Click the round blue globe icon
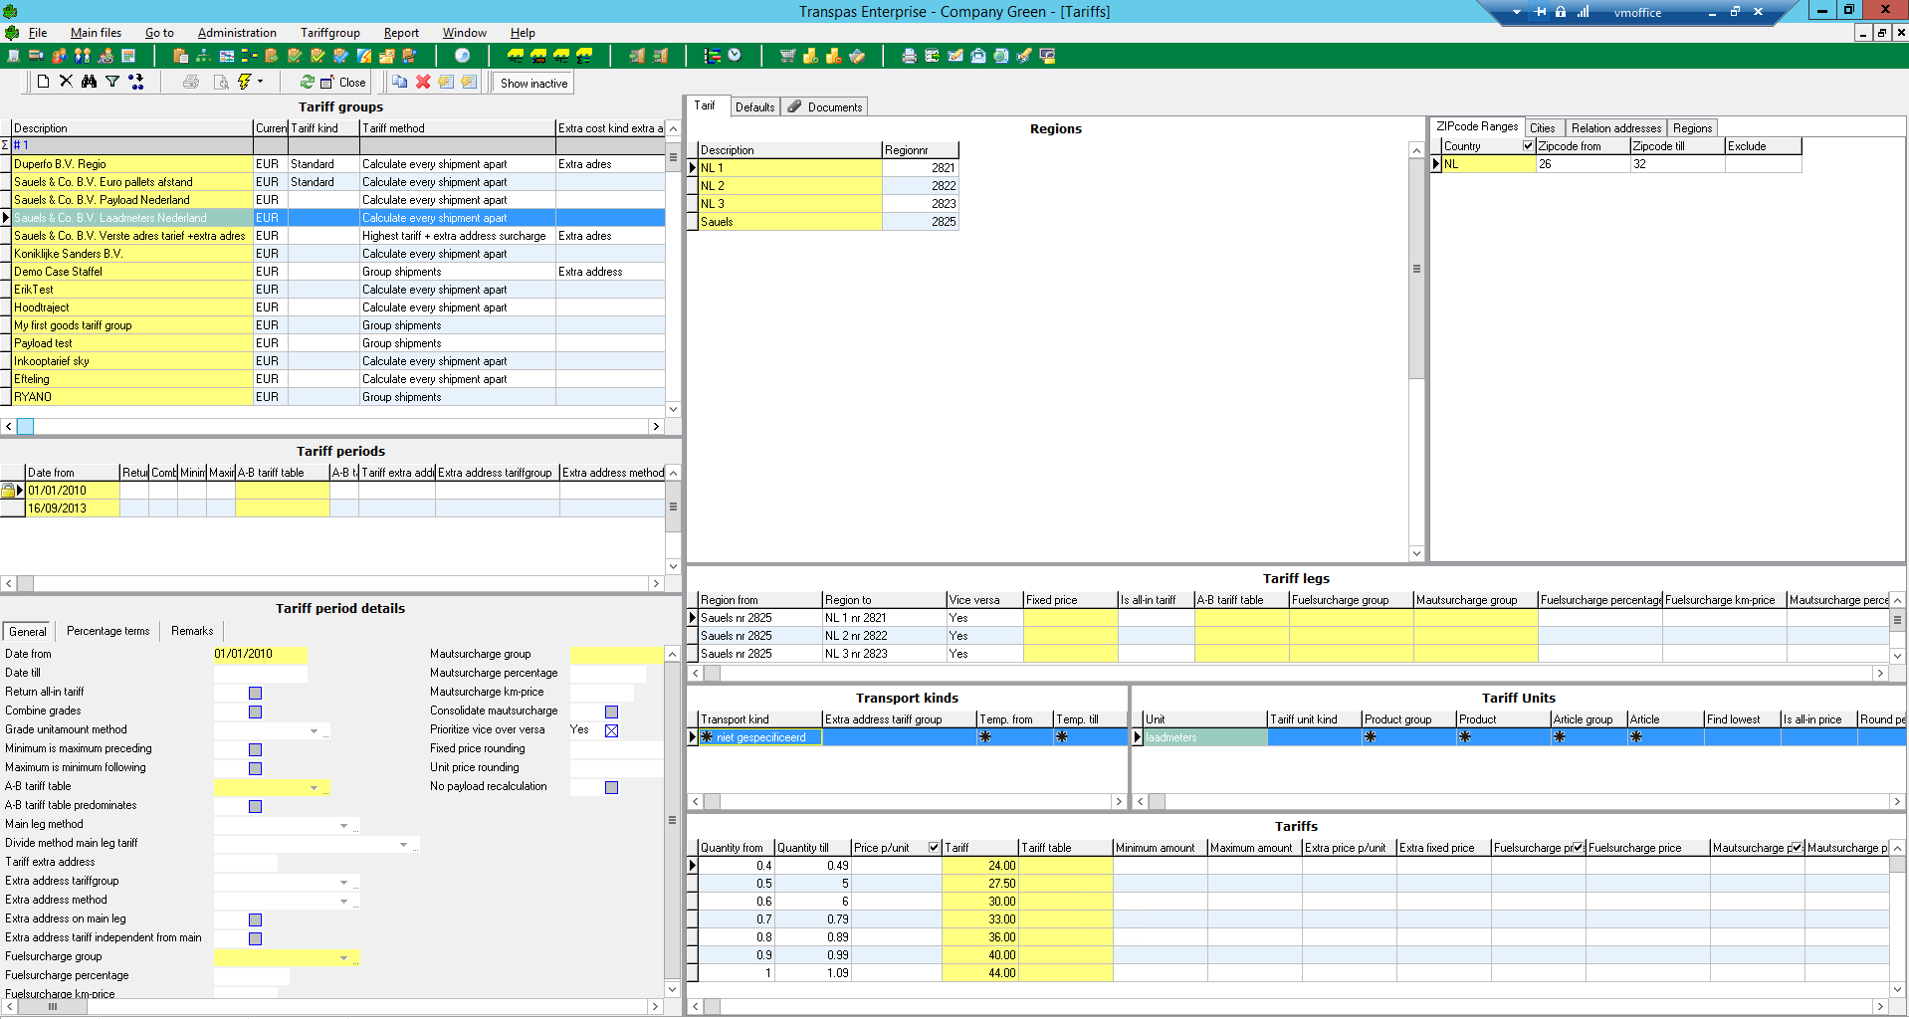 (462, 56)
